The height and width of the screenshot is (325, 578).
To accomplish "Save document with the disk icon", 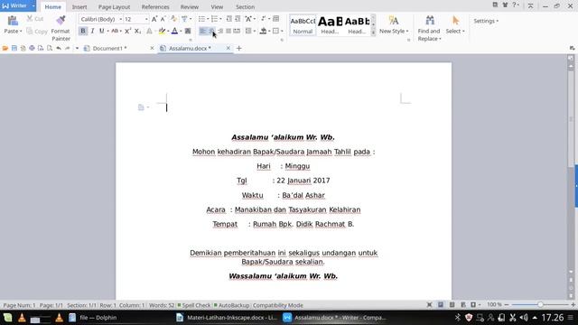I will click(14, 48).
